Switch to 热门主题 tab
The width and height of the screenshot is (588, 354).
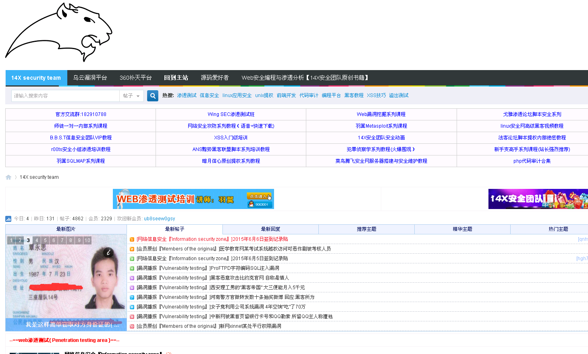[558, 229]
